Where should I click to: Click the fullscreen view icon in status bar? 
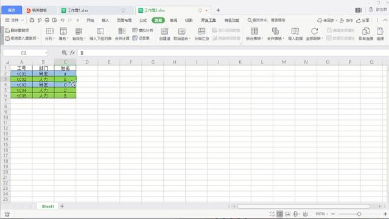coord(272,214)
